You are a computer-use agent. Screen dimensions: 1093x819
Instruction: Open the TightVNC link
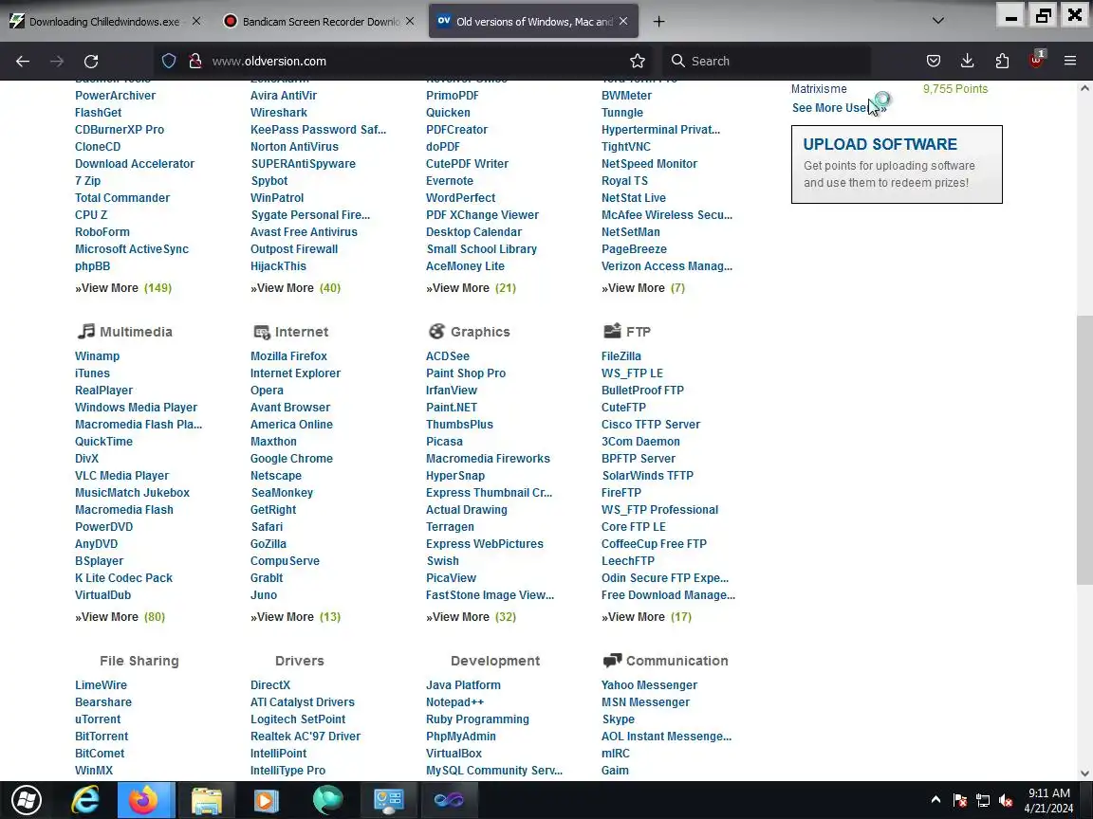[x=626, y=147]
